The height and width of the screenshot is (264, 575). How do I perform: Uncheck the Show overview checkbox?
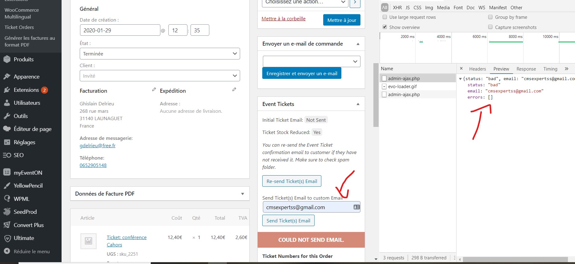pos(385,27)
